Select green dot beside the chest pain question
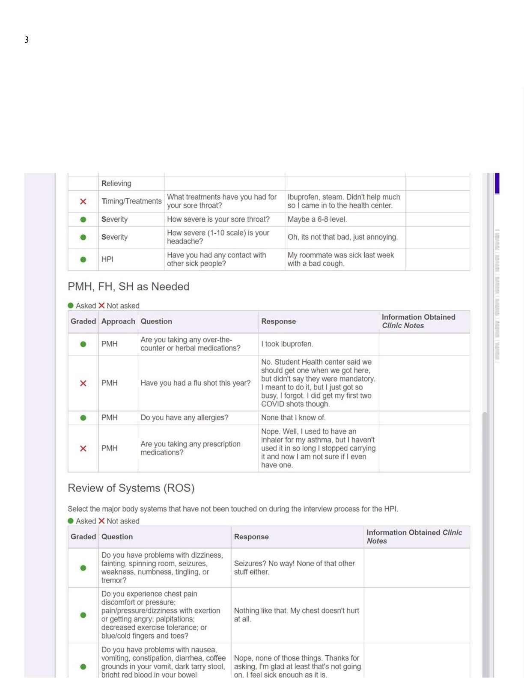This screenshot has width=524, height=678. (83, 615)
